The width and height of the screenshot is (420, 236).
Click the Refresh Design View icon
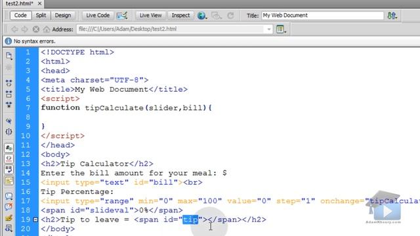click(x=230, y=16)
